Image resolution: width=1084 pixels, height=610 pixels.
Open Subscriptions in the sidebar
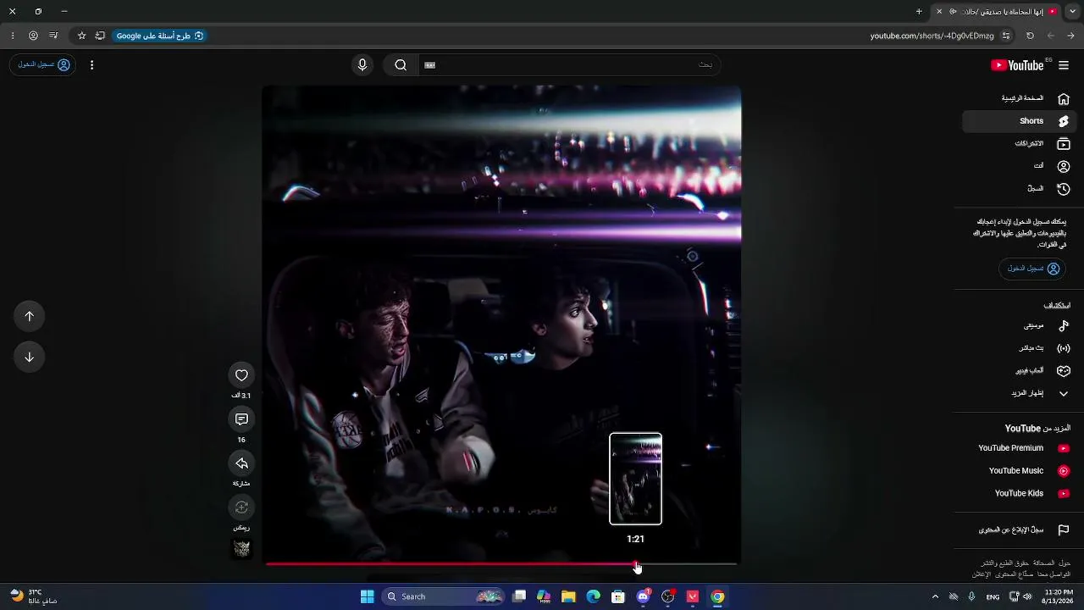(x=1020, y=144)
